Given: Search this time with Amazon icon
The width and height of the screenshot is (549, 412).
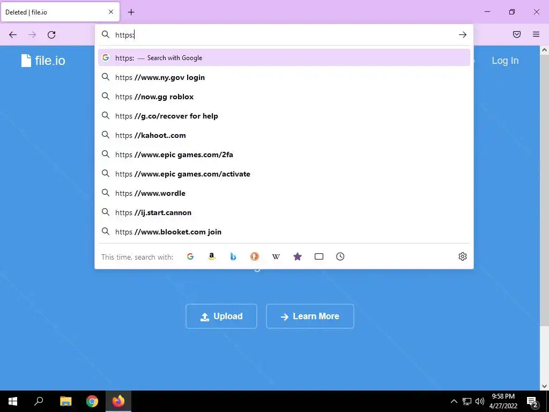Looking at the screenshot, I should pos(211,256).
